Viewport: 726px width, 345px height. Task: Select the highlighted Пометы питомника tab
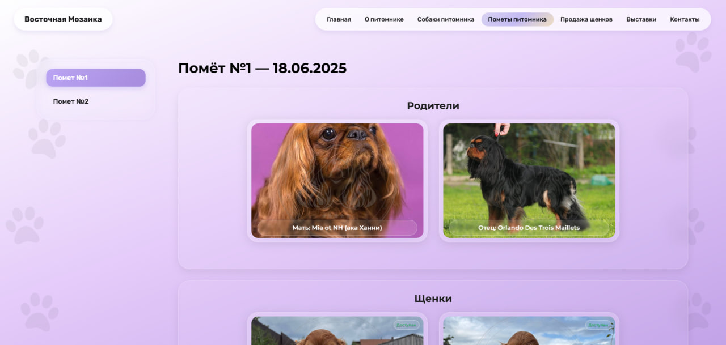coord(517,19)
